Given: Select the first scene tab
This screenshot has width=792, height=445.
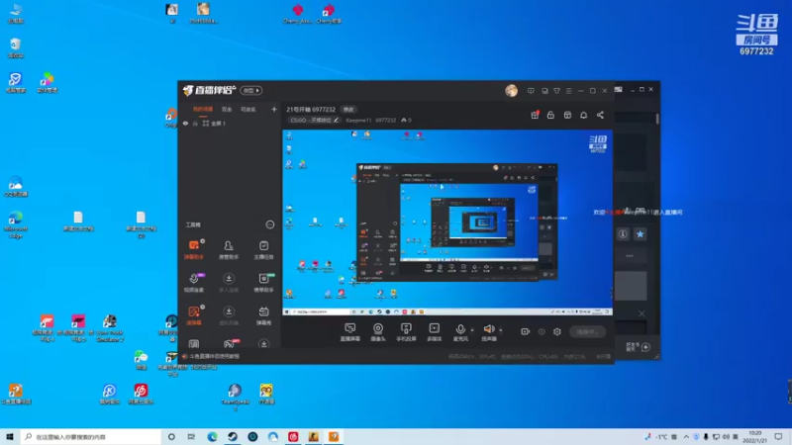Looking at the screenshot, I should [203, 110].
